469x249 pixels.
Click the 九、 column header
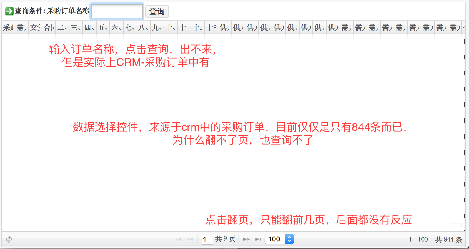pyautogui.click(x=157, y=28)
